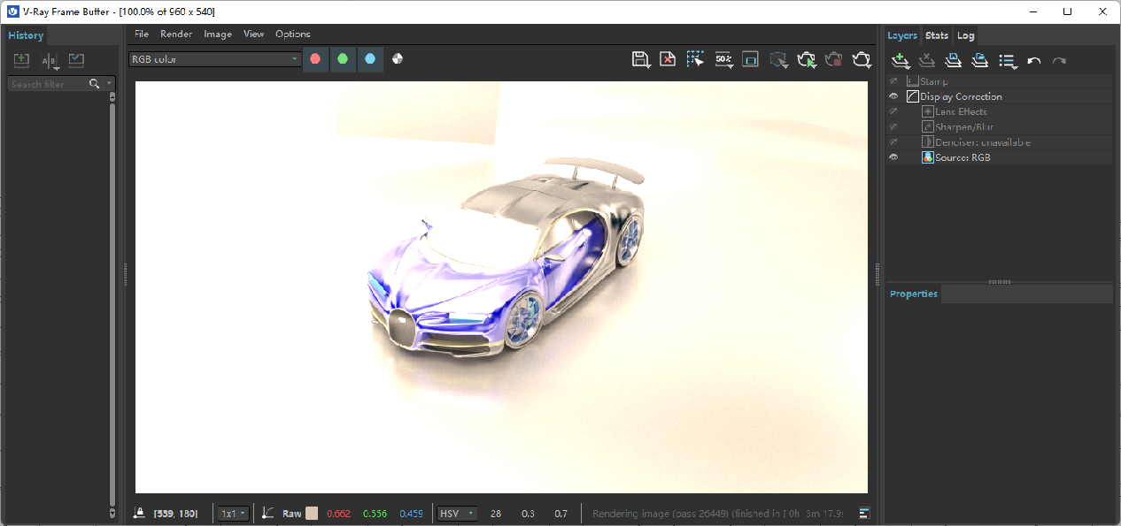The image size is (1121, 526).
Task: Start interactive rendering with the green-arrow teapot
Action: pyautogui.click(x=806, y=59)
